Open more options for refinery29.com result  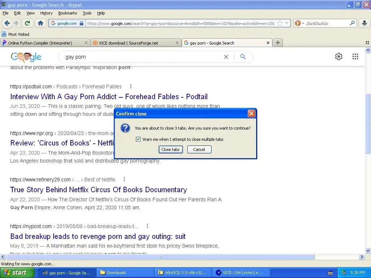[124, 180]
